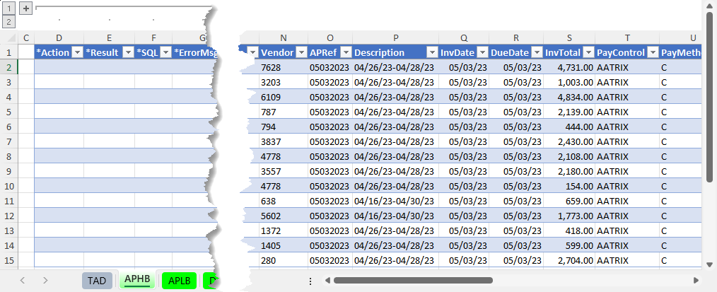Viewport: 717px width, 292px height.
Task: Click horizontal scrollbar left arrow
Action: click(327, 280)
